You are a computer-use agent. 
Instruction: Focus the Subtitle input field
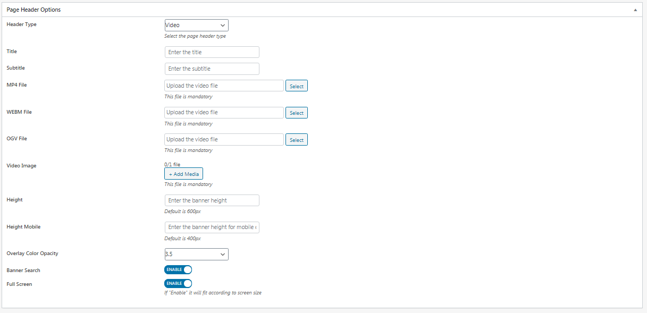[212, 69]
